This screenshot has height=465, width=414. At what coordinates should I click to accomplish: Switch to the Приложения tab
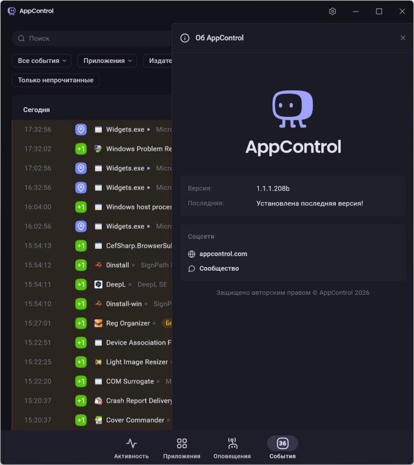[181, 449]
